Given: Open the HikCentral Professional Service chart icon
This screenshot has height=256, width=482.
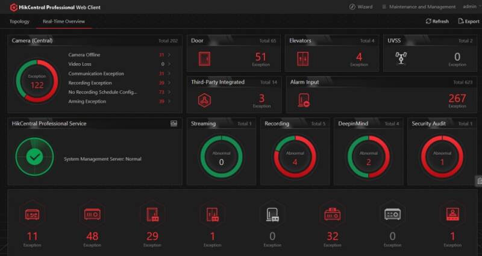Looking at the screenshot, I should pos(174,123).
